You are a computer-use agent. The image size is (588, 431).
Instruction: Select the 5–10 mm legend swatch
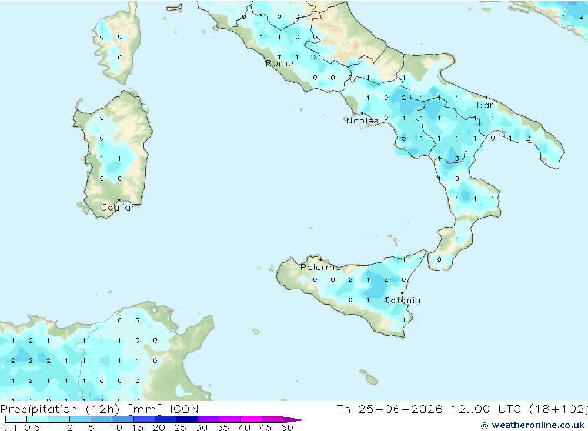coord(102,419)
